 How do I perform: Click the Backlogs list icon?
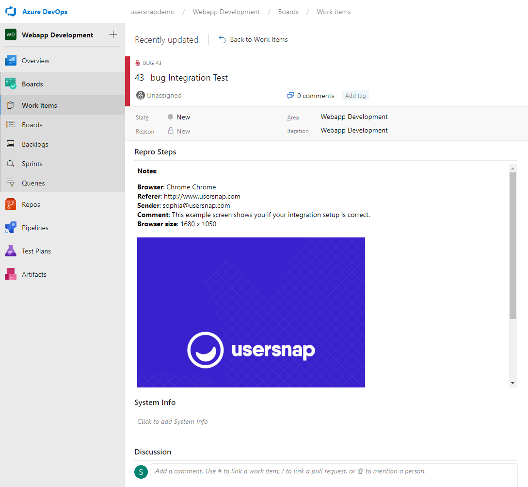pos(11,144)
